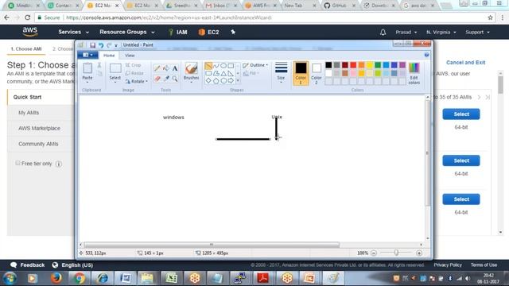Click the Windows Start button
509x286 pixels.
[x=10, y=278]
